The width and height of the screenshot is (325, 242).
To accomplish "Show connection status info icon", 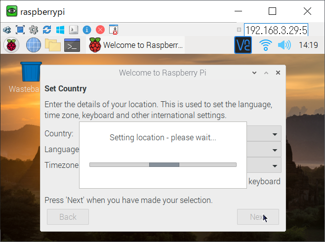I will (87, 30).
